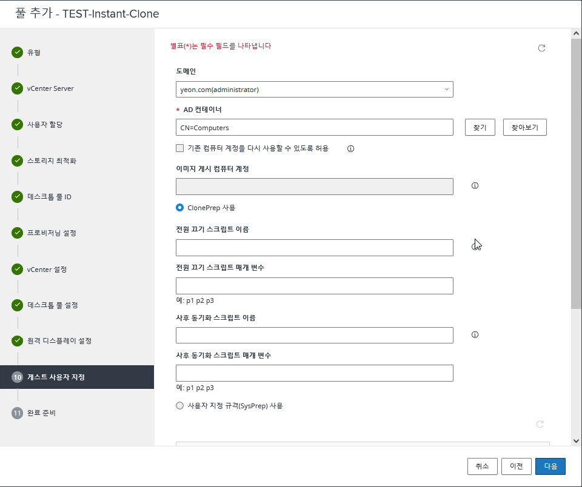
Task: Click green check icon for 데스크톱 풀 ID step
Action: (x=17, y=197)
